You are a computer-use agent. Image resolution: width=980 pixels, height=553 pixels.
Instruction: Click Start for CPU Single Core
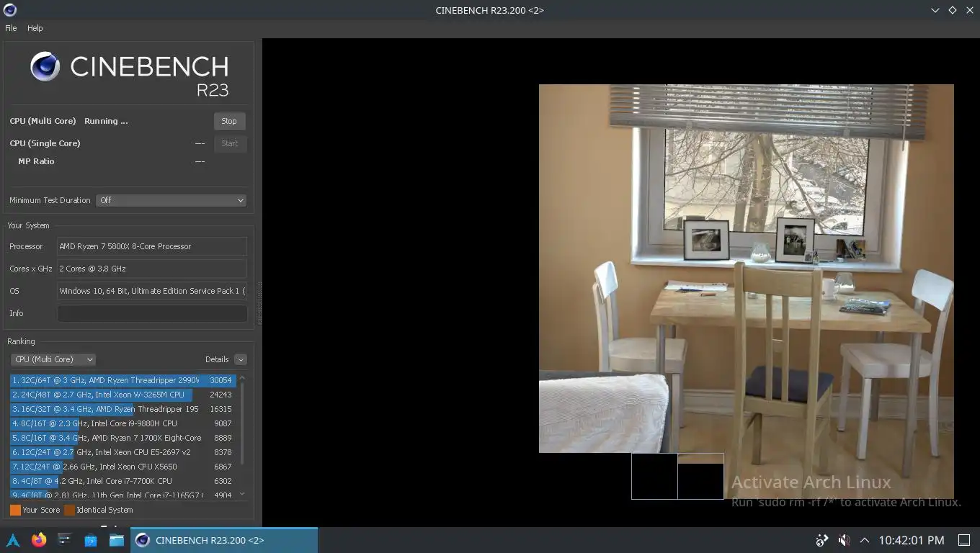230,143
